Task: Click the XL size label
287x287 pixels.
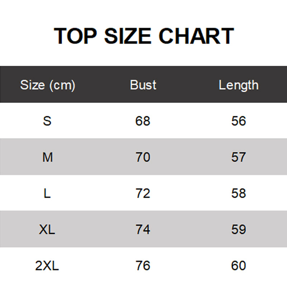Action: [47, 229]
